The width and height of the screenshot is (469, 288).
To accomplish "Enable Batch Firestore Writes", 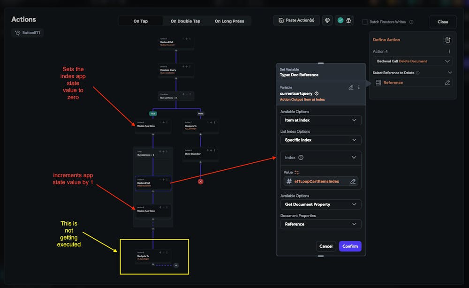I will [x=364, y=21].
